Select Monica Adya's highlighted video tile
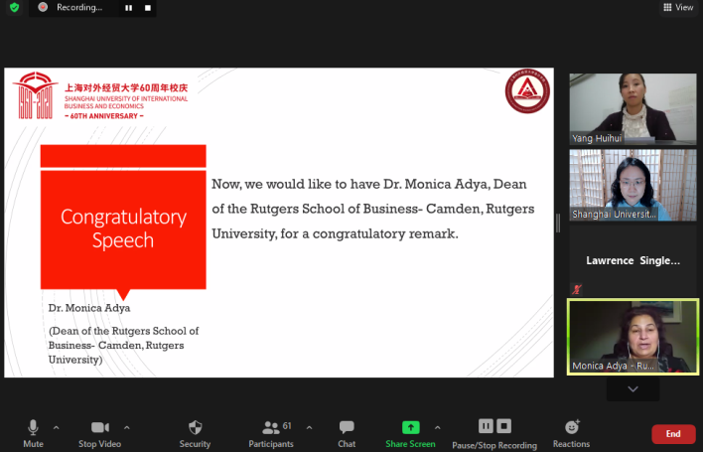 point(633,337)
